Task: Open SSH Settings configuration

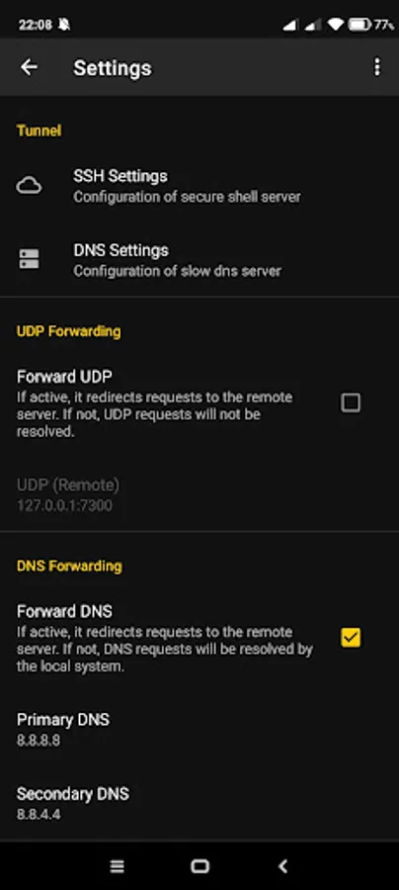Action: click(x=199, y=186)
